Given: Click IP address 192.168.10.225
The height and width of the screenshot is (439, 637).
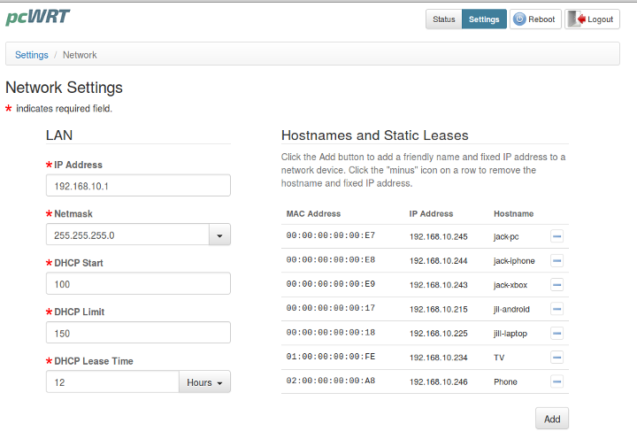Looking at the screenshot, I should (438, 334).
